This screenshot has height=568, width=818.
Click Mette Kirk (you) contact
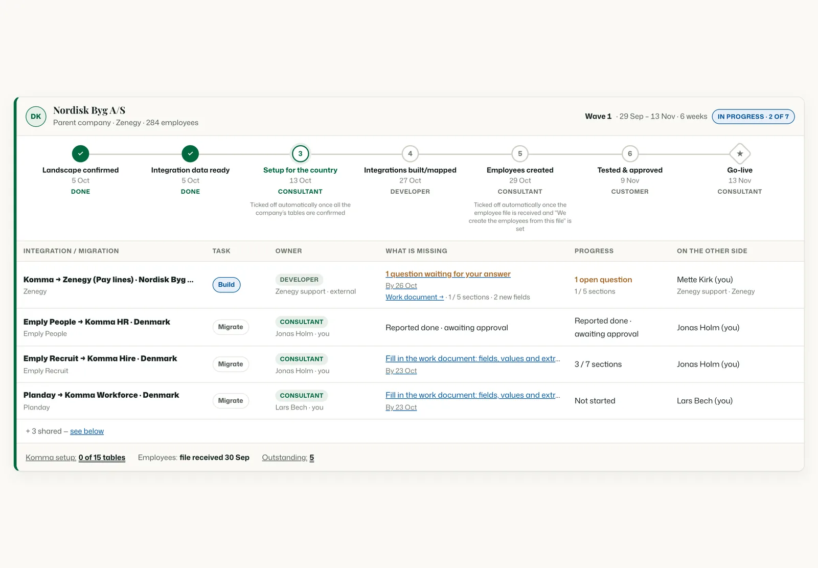(x=705, y=280)
